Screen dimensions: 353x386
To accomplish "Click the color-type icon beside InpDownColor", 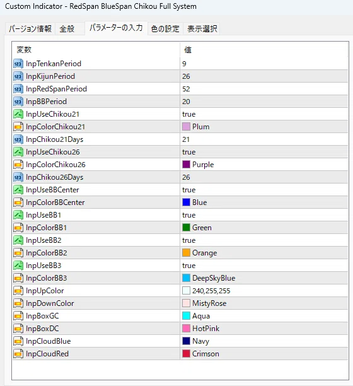I will coord(18,303).
